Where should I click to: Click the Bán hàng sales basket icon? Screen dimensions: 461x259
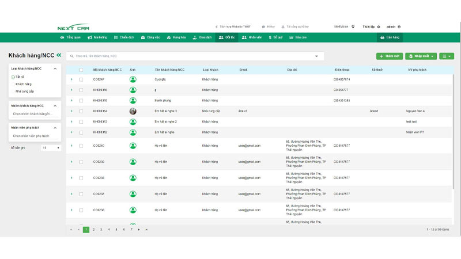pos(381,37)
